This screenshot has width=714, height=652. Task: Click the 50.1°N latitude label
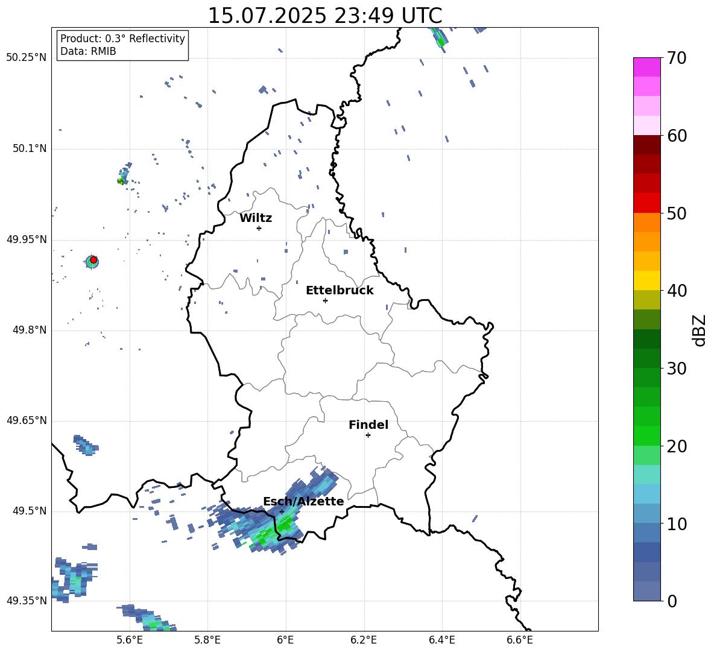30,149
